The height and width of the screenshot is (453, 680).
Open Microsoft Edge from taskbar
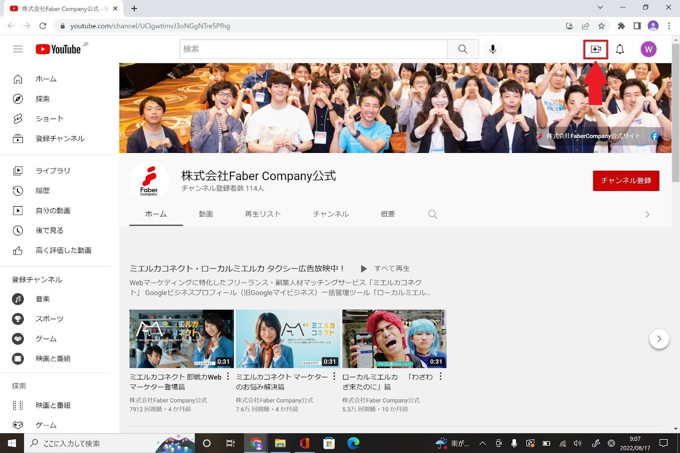[353, 443]
